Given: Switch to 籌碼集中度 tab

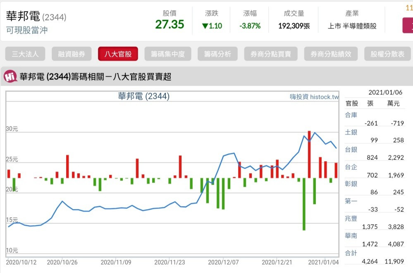Looking at the screenshot, I should pyautogui.click(x=168, y=54).
